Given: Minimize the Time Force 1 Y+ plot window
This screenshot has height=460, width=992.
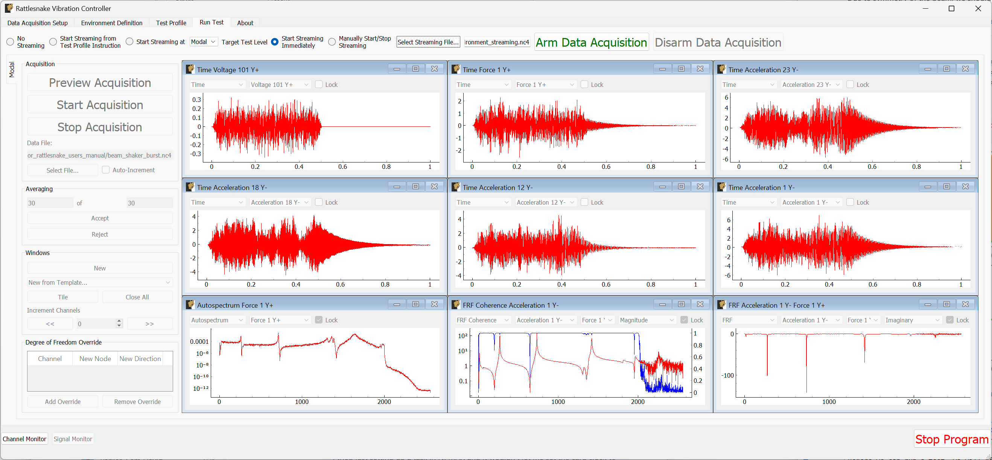Looking at the screenshot, I should tap(662, 68).
